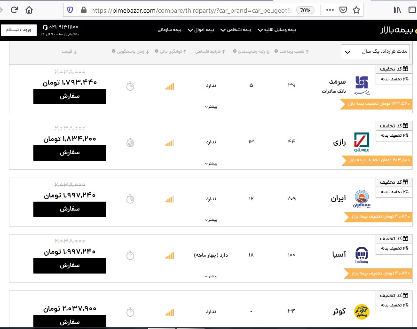
Task: Open the بیمه اموال menu
Action: coord(201,30)
